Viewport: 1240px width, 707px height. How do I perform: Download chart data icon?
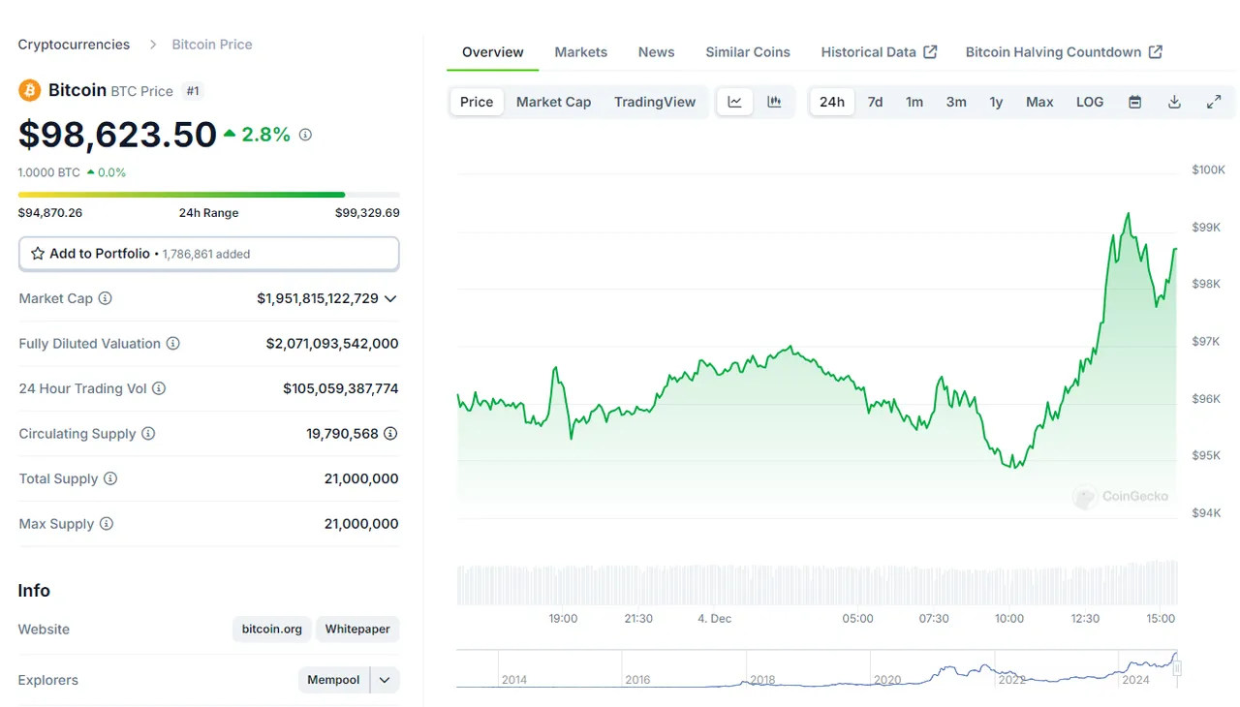1174,102
